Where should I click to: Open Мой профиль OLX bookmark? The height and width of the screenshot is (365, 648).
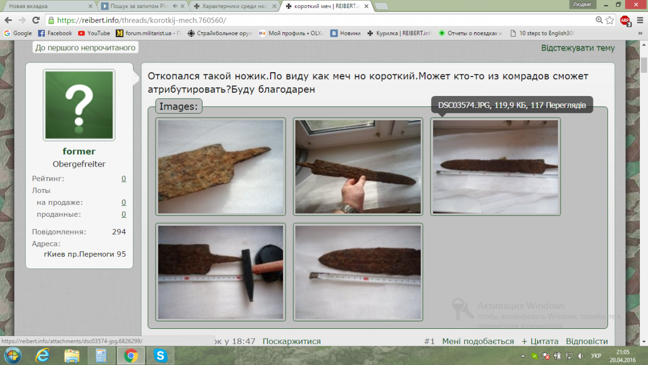(x=292, y=33)
